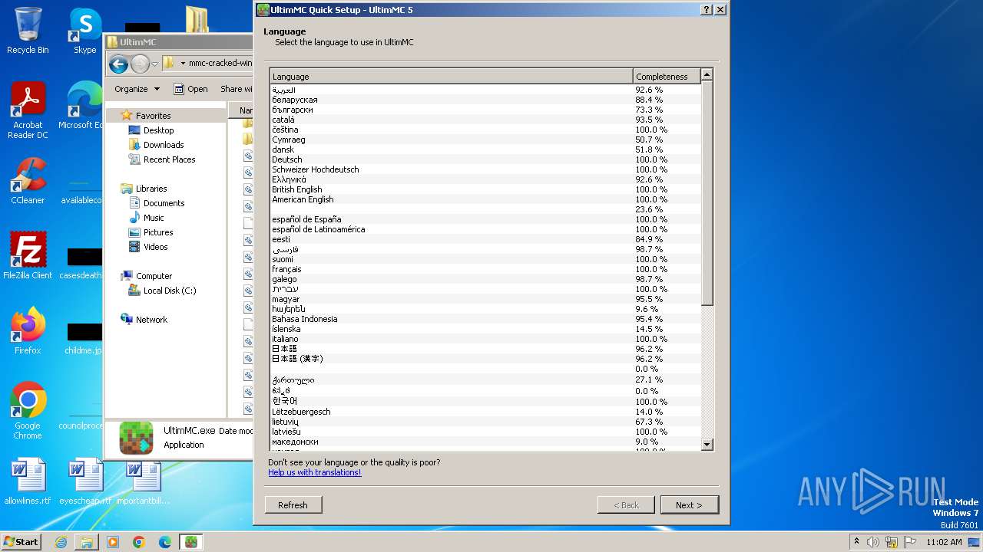Open the Recycle Bin desktop icon
The height and width of the screenshot is (552, 983).
(28, 31)
